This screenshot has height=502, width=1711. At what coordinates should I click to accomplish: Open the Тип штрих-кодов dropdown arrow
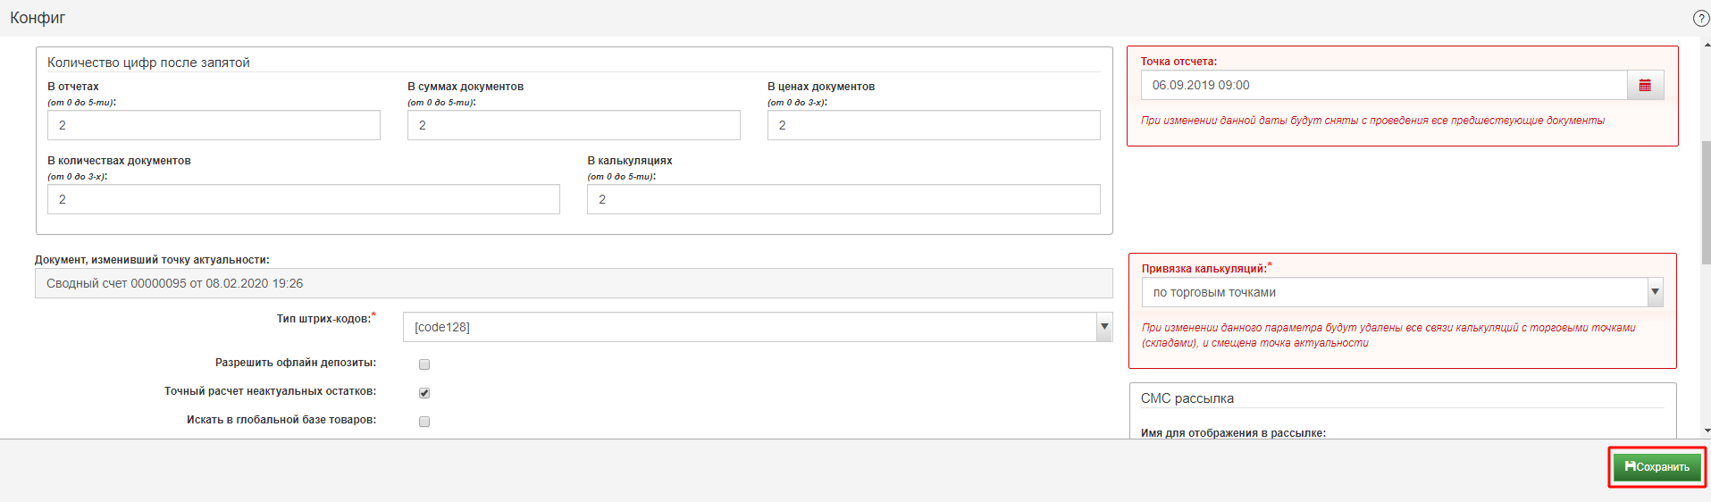tap(1104, 327)
